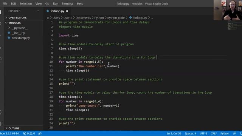Screen dimensions: 242x136
Task: Expand the Outline section
Action: point(14,128)
